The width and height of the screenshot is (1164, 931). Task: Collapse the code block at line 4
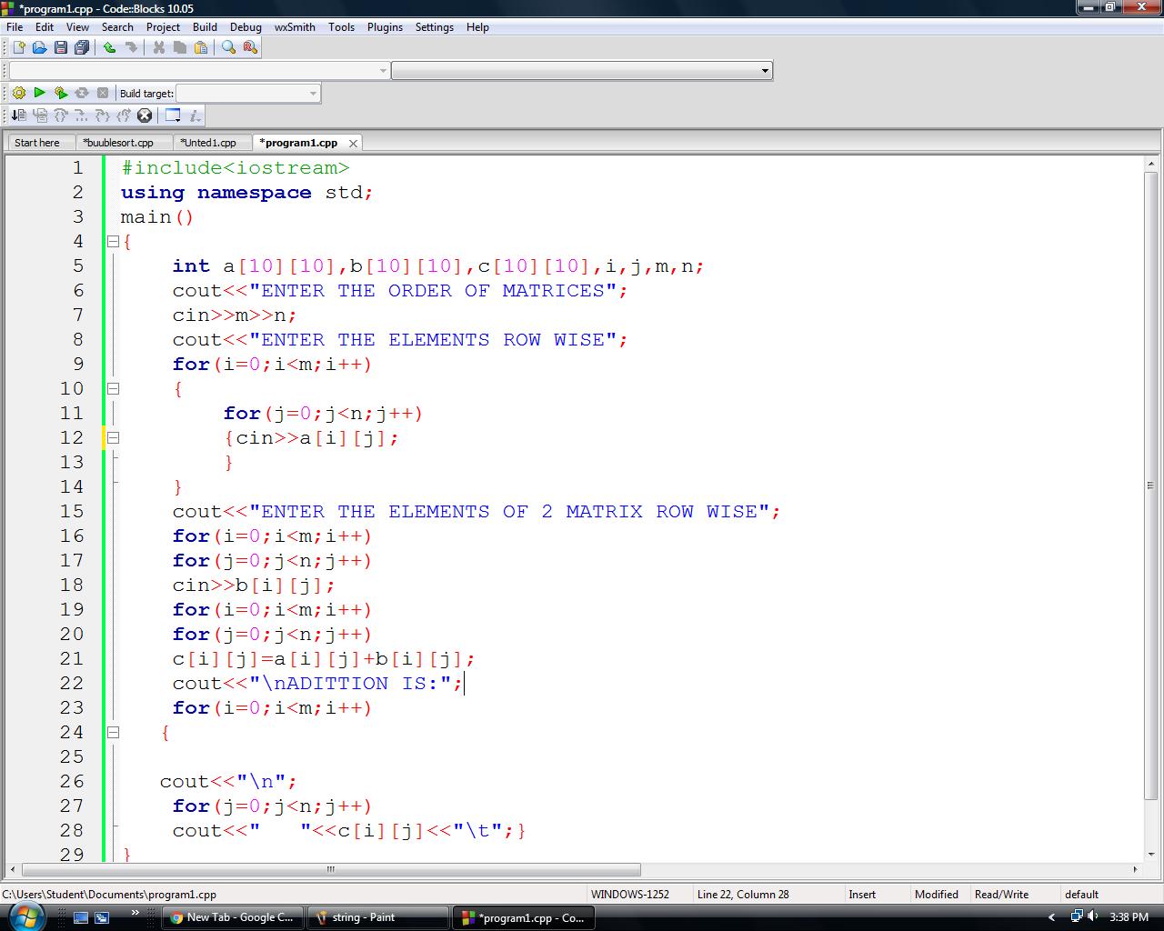pyautogui.click(x=112, y=242)
